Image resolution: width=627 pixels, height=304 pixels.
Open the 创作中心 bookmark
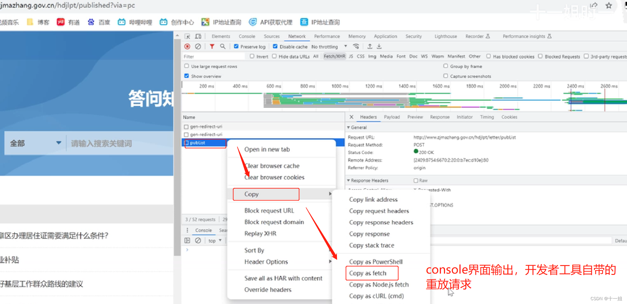[177, 22]
